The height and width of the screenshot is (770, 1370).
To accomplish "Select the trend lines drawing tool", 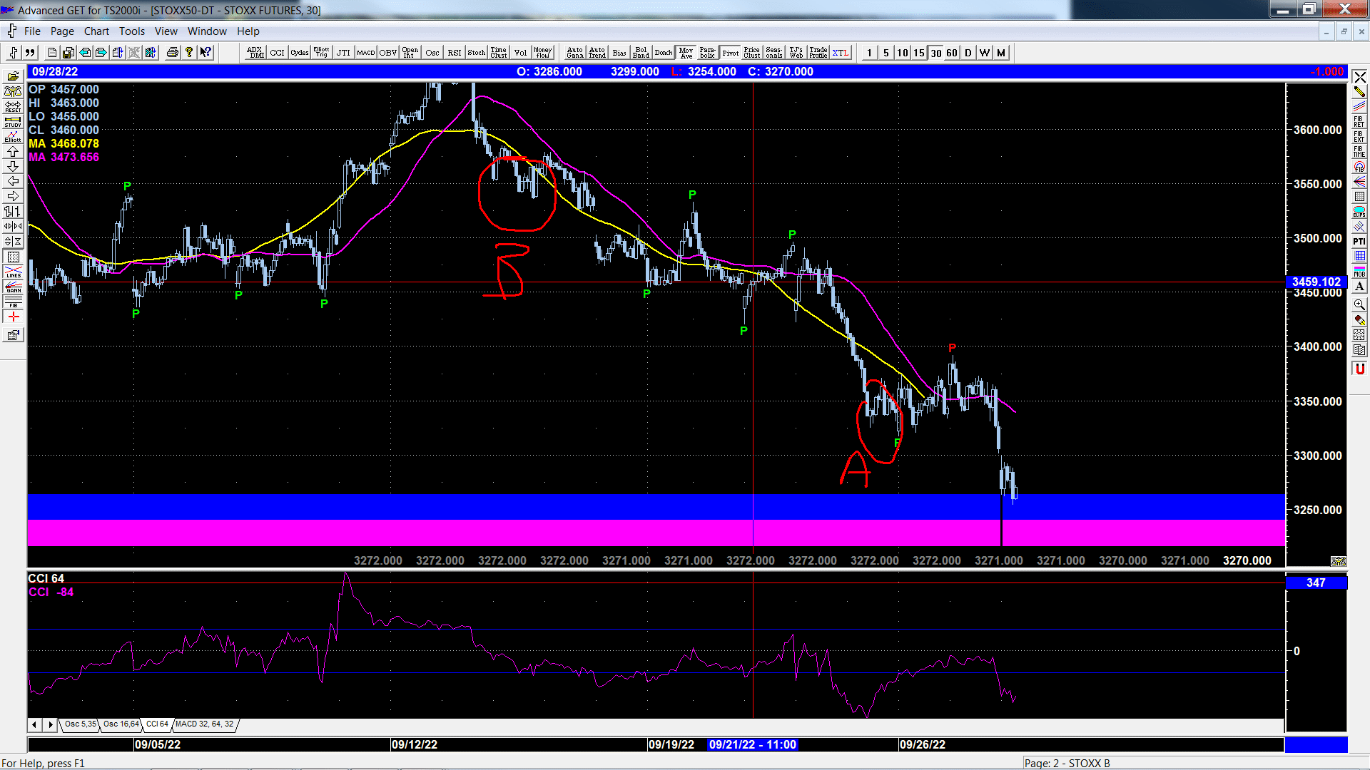I will pos(1359,106).
